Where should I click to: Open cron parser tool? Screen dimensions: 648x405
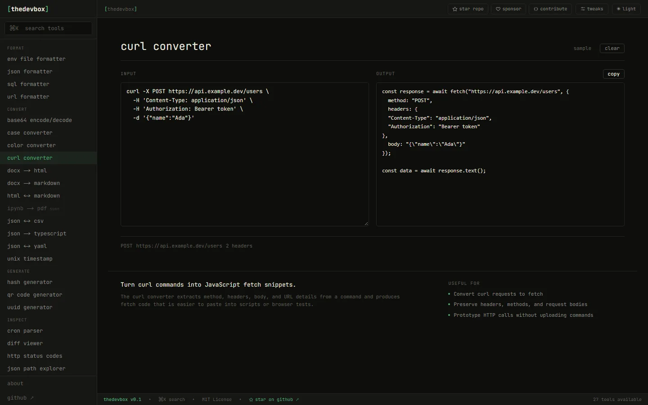tap(48, 331)
